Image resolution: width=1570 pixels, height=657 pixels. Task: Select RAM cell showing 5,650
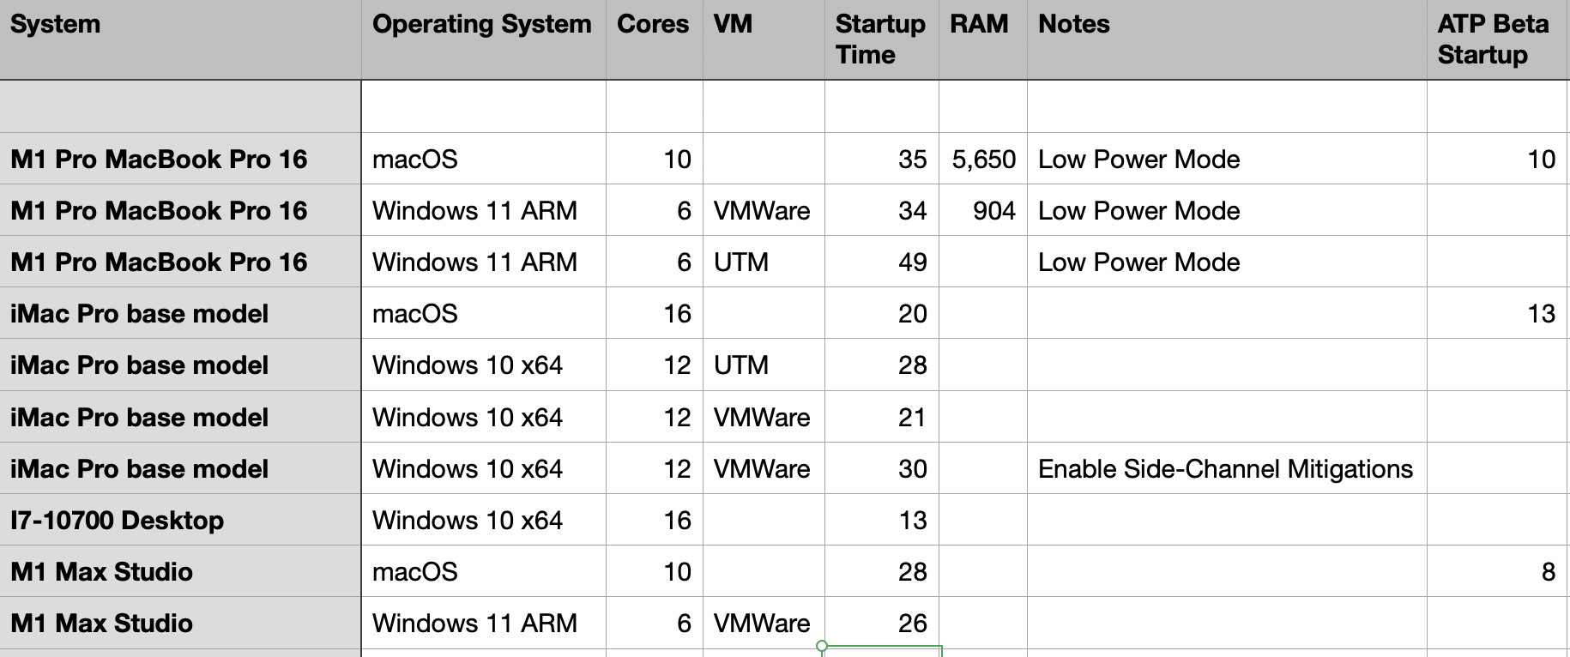983,159
